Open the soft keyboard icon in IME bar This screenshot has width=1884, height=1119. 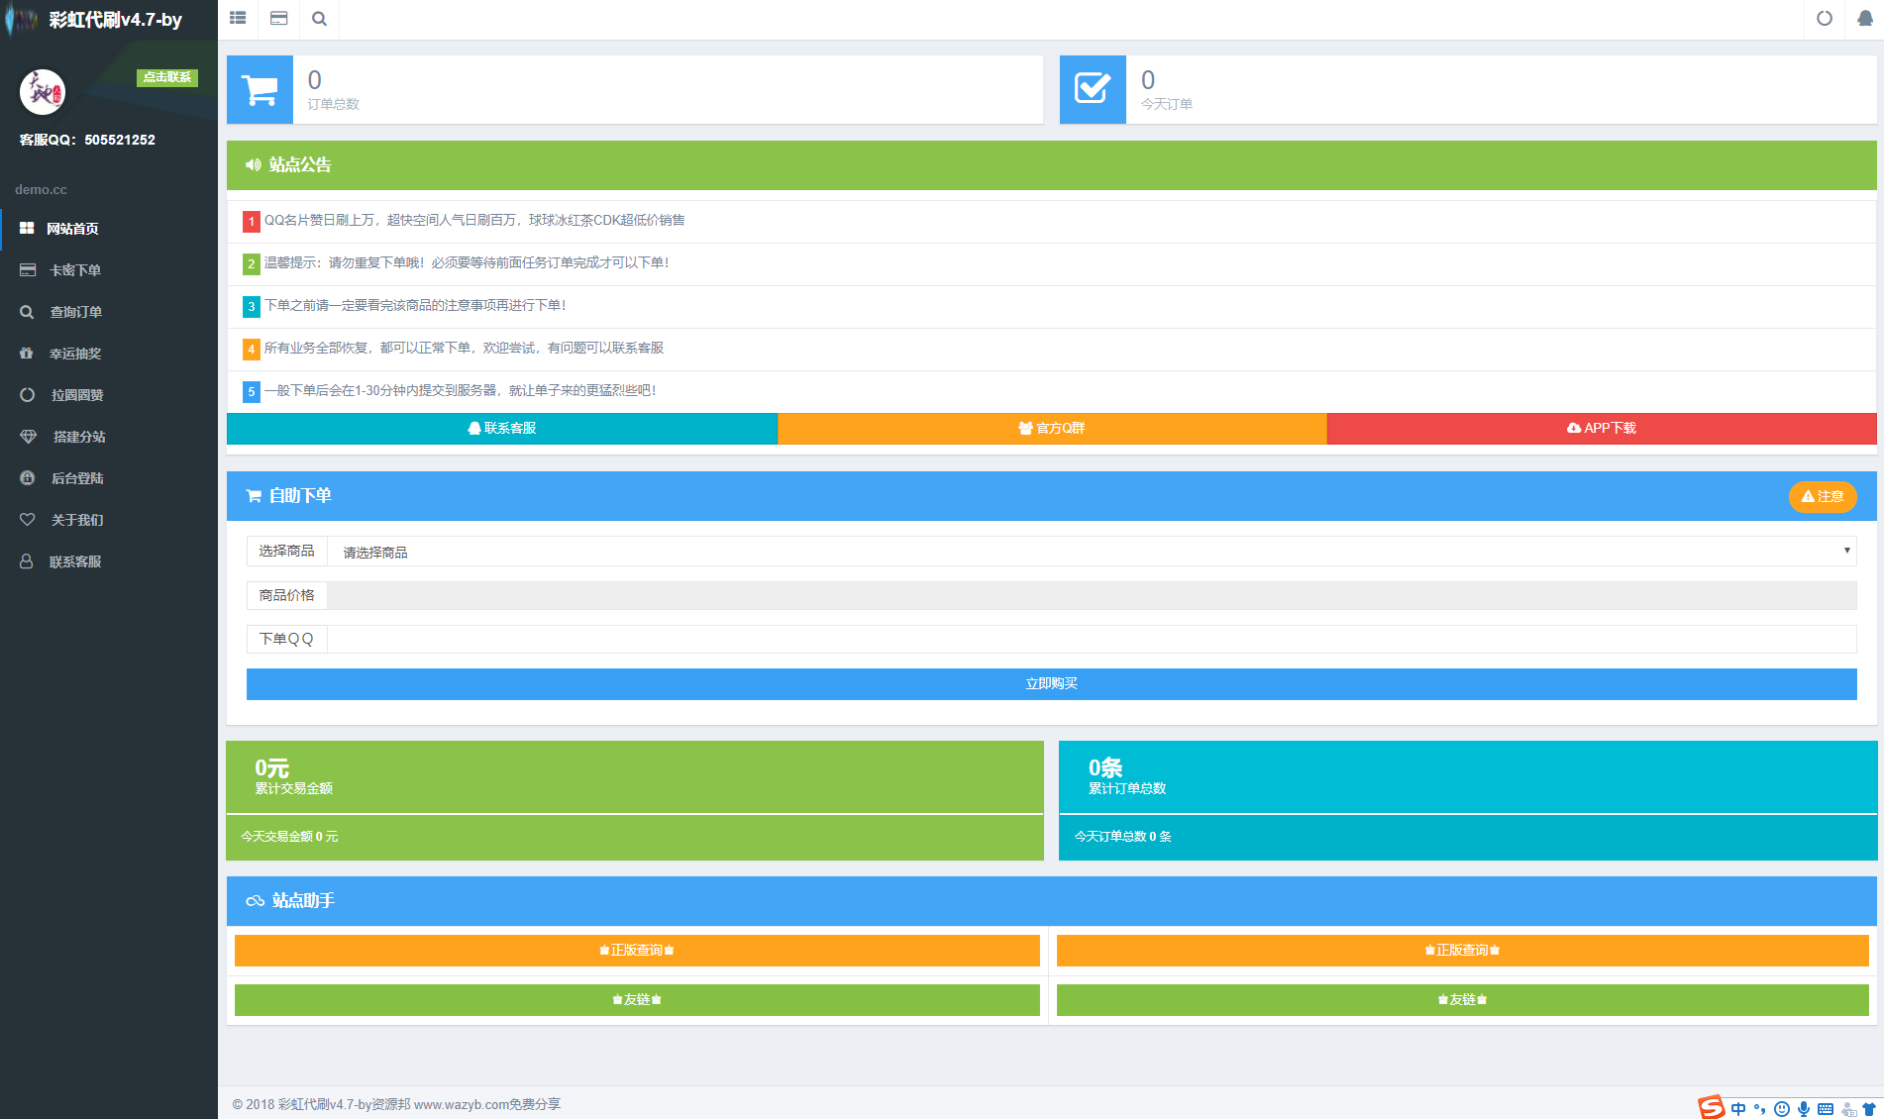point(1826,1109)
